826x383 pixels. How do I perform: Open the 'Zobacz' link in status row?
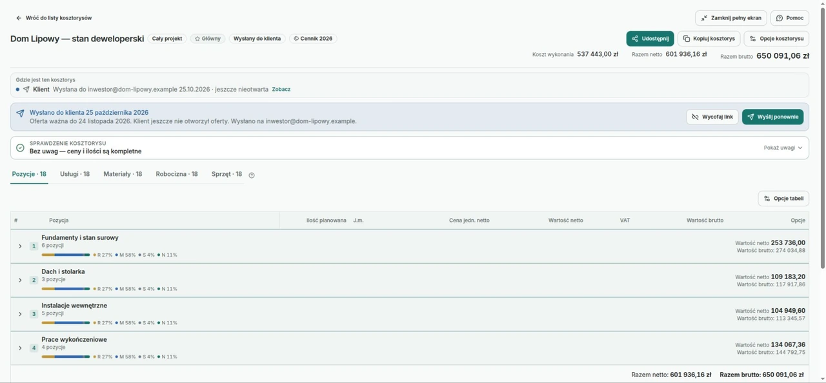click(281, 90)
